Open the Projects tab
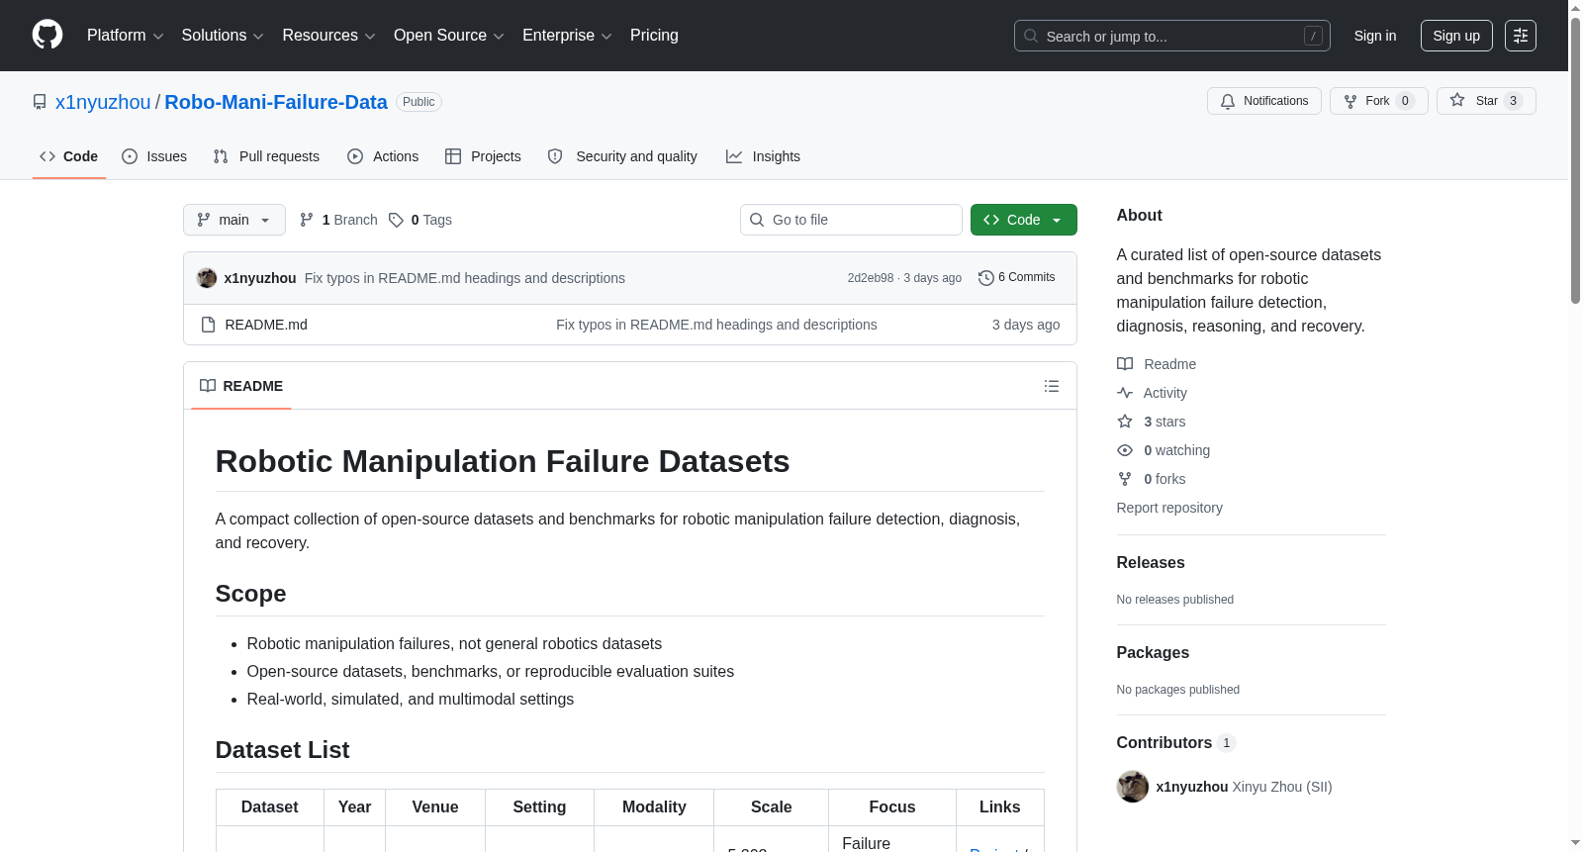The height and width of the screenshot is (852, 1583). point(483,156)
